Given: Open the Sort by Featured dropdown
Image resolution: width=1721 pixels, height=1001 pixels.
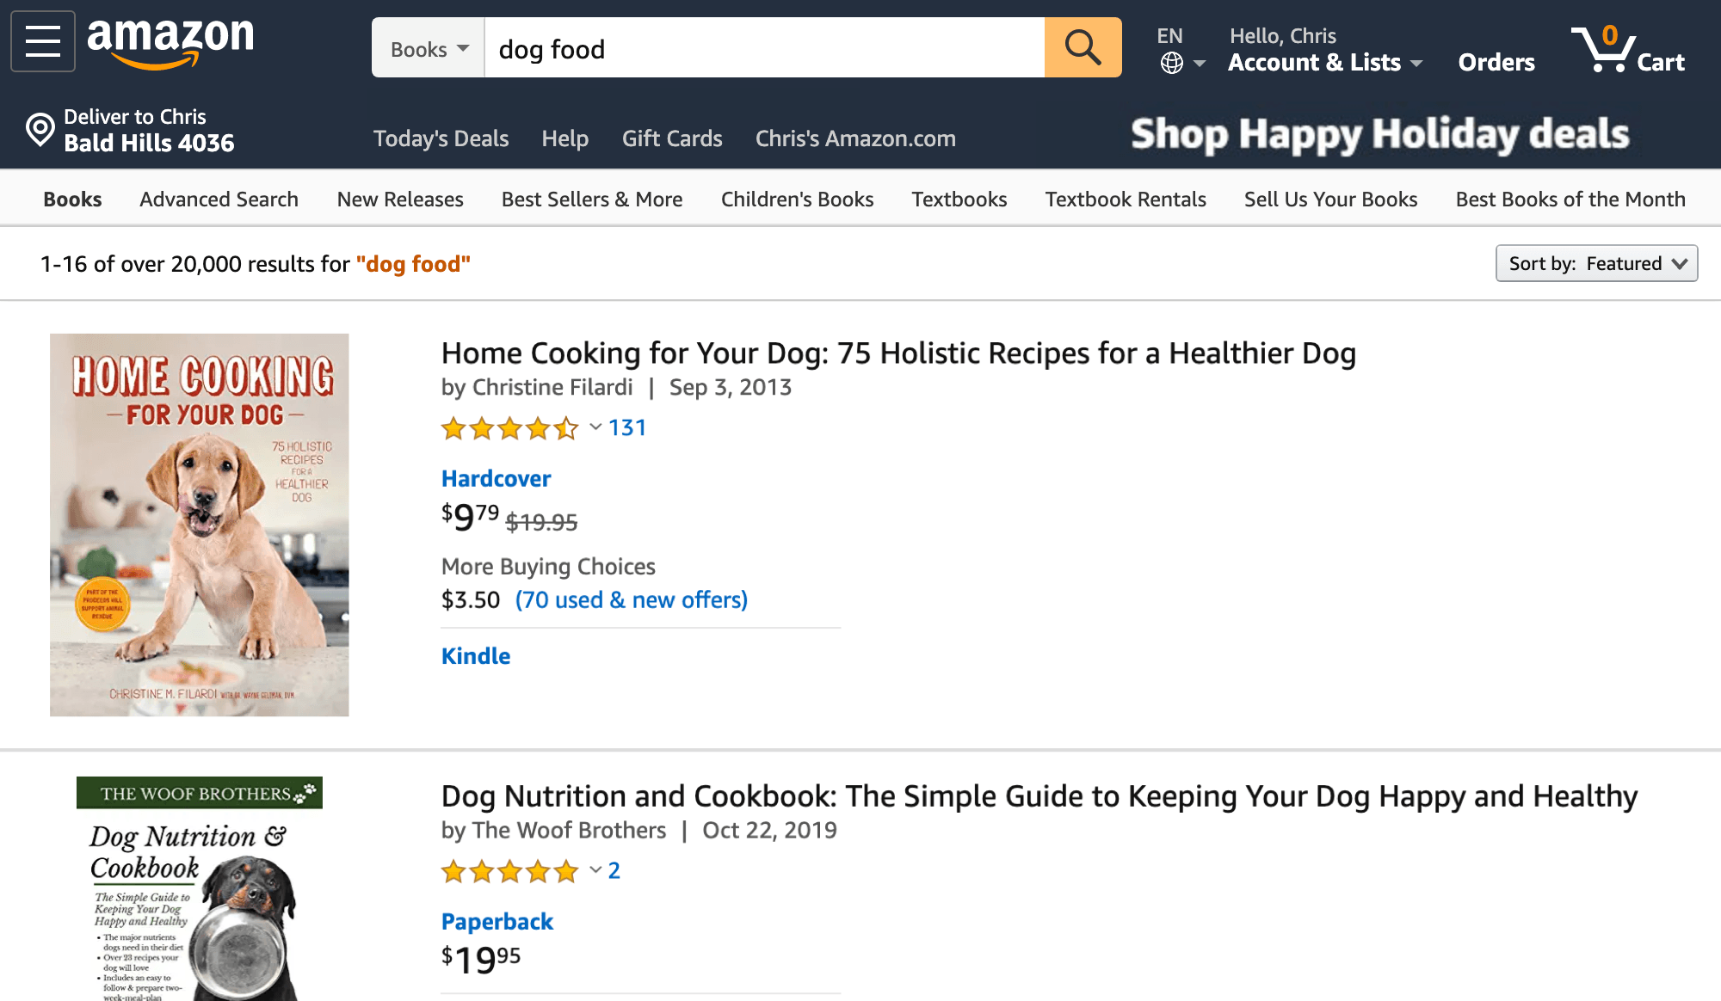Looking at the screenshot, I should click(x=1596, y=263).
